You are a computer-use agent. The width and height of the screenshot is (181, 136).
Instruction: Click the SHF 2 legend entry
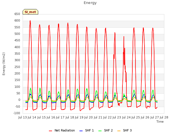tap(105, 130)
